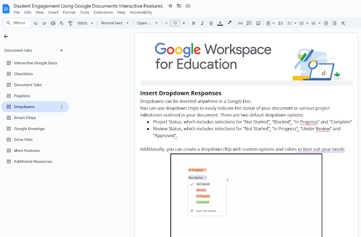
Task: Move document with the folder icon
Action: pyautogui.click(x=179, y=6)
